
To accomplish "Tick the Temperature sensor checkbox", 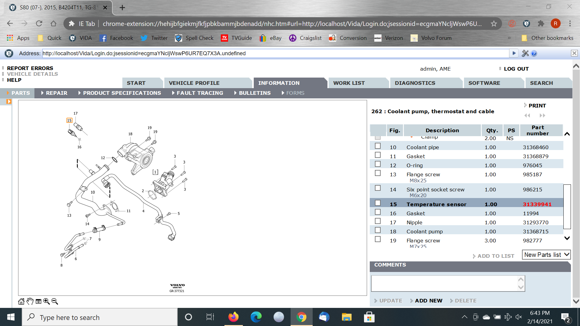I will pyautogui.click(x=378, y=203).
